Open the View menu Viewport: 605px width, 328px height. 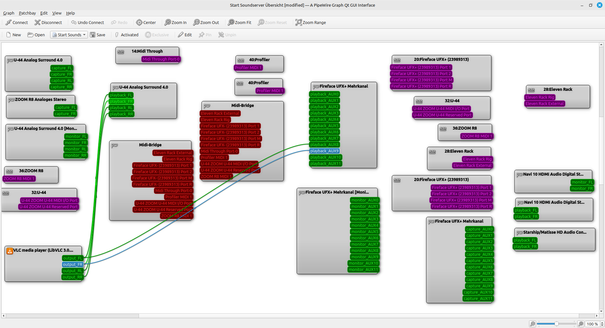coord(57,13)
